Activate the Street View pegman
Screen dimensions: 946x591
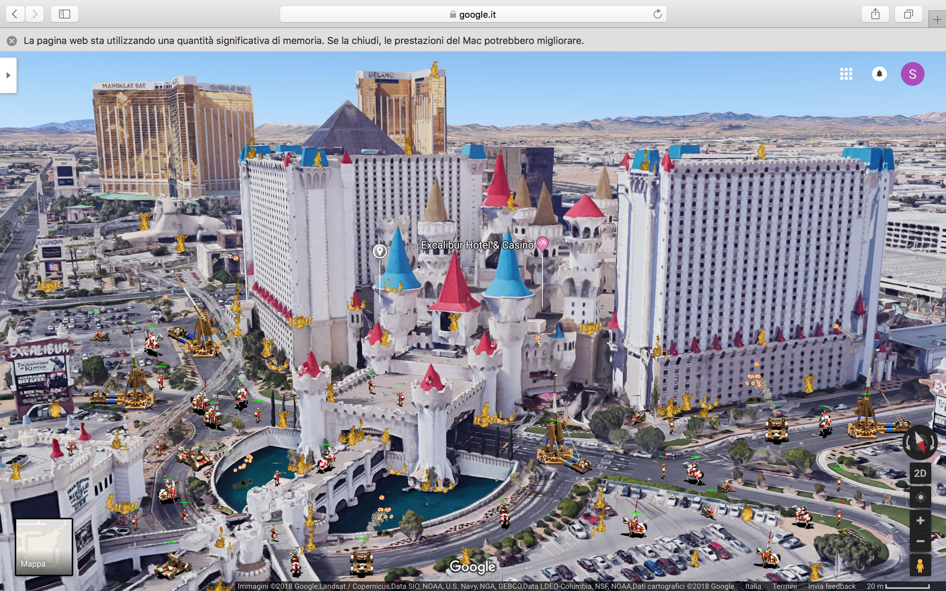click(920, 566)
